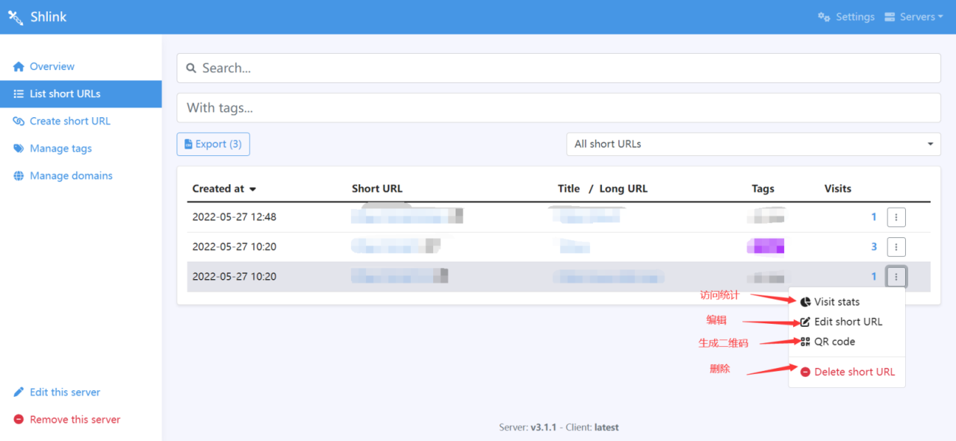Image resolution: width=956 pixels, height=441 pixels.
Task: Open Settings via the gears icon
Action: point(824,17)
